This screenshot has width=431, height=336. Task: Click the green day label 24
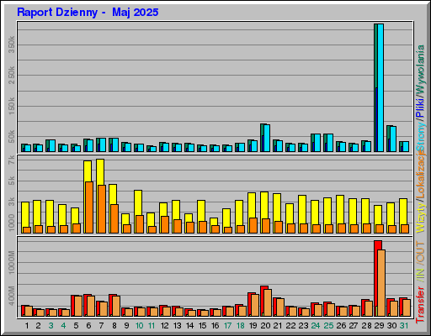coord(316,326)
